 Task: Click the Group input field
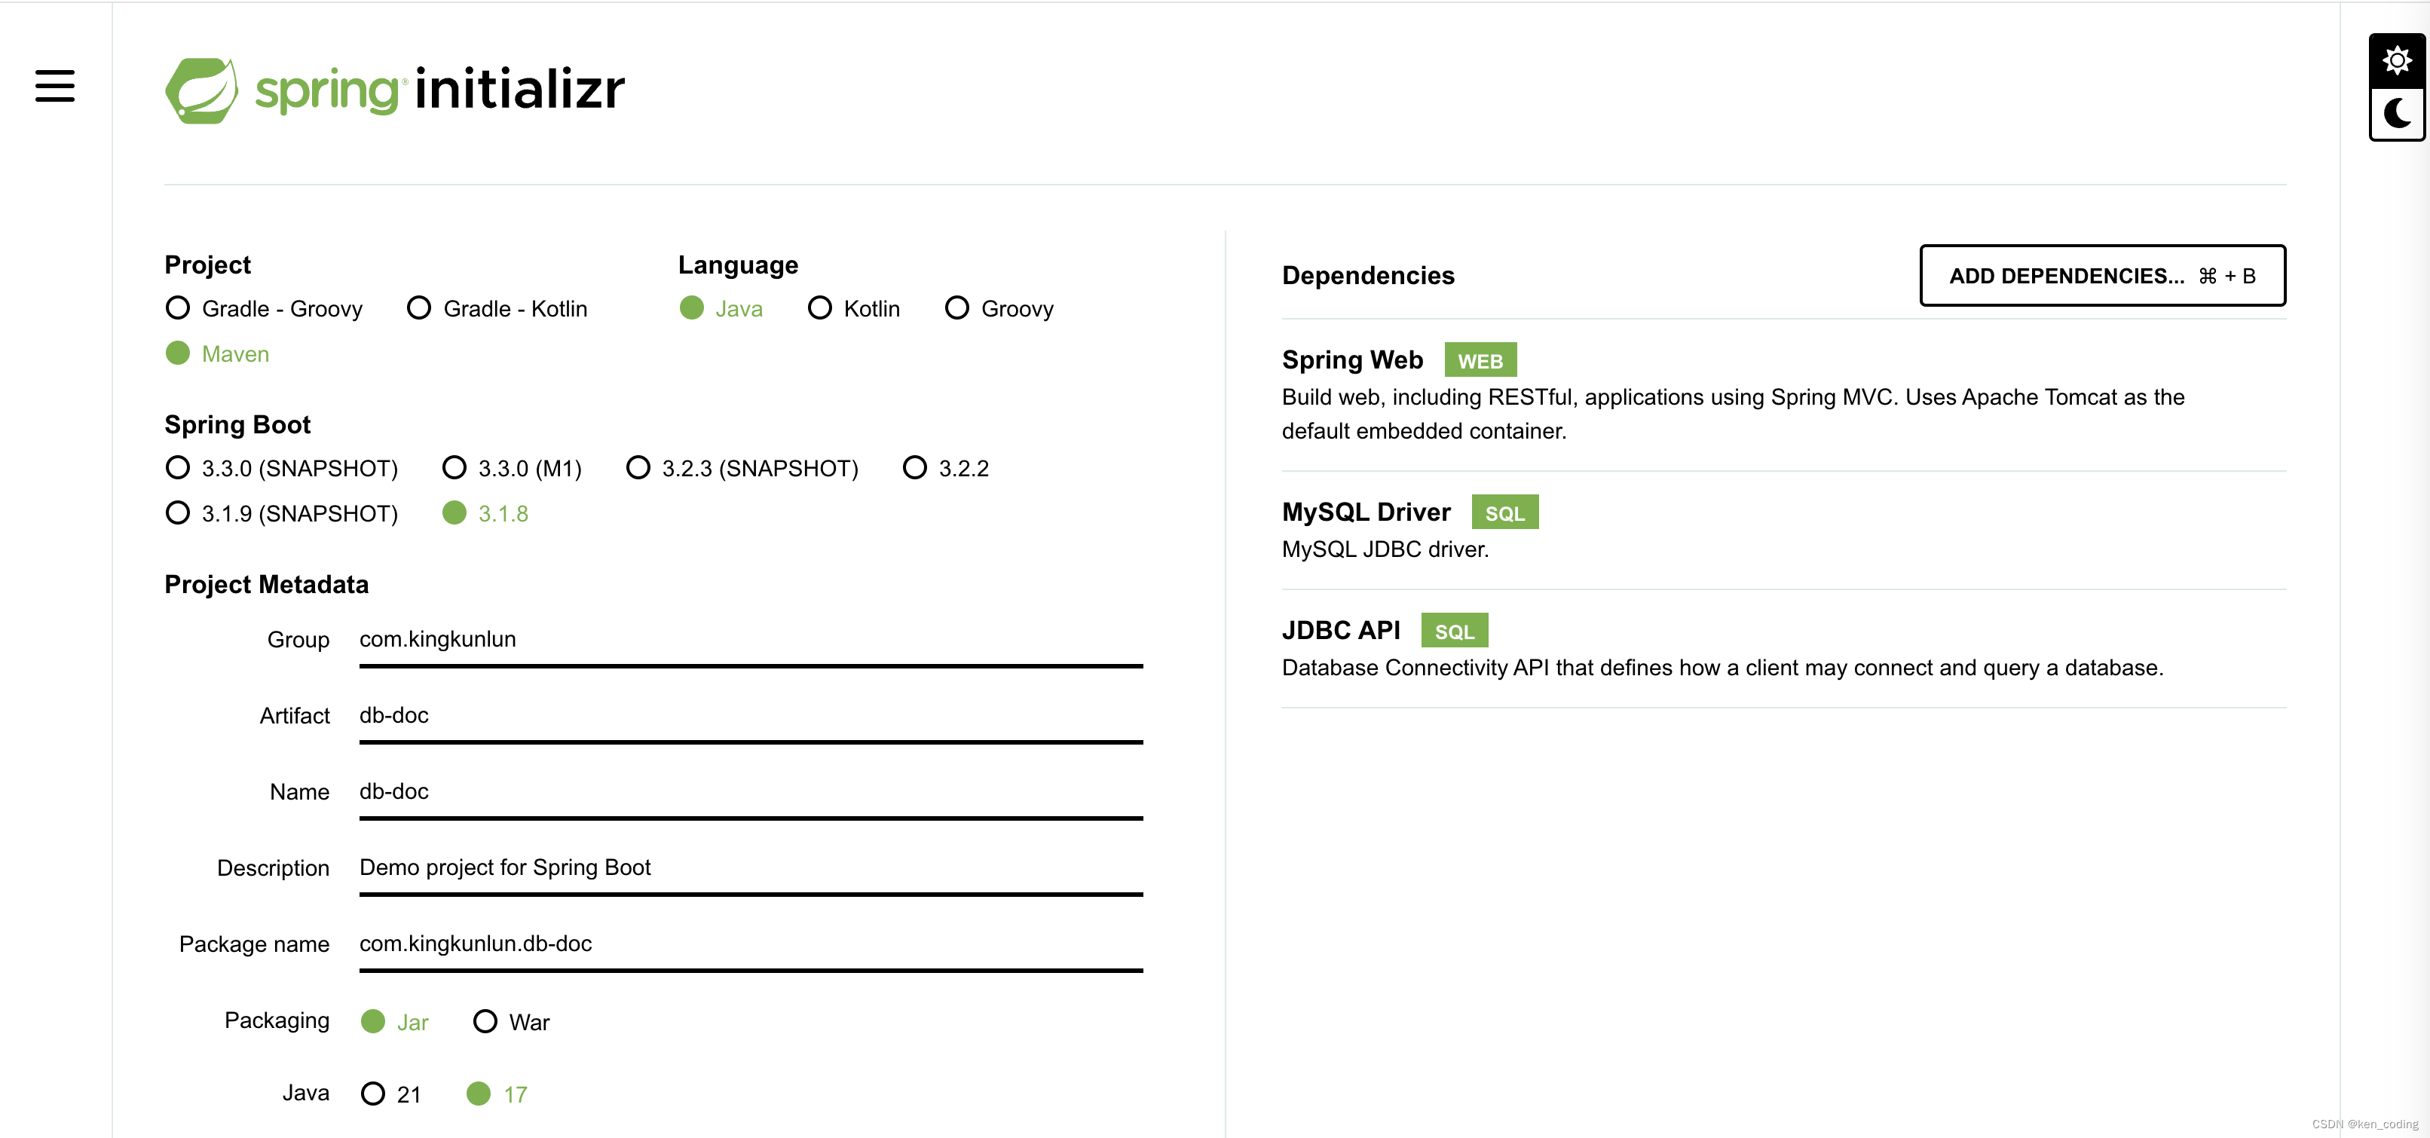[751, 640]
